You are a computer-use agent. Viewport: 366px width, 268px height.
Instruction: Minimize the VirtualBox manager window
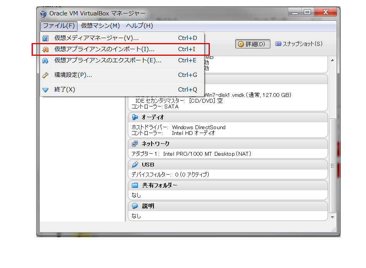[x=295, y=12]
